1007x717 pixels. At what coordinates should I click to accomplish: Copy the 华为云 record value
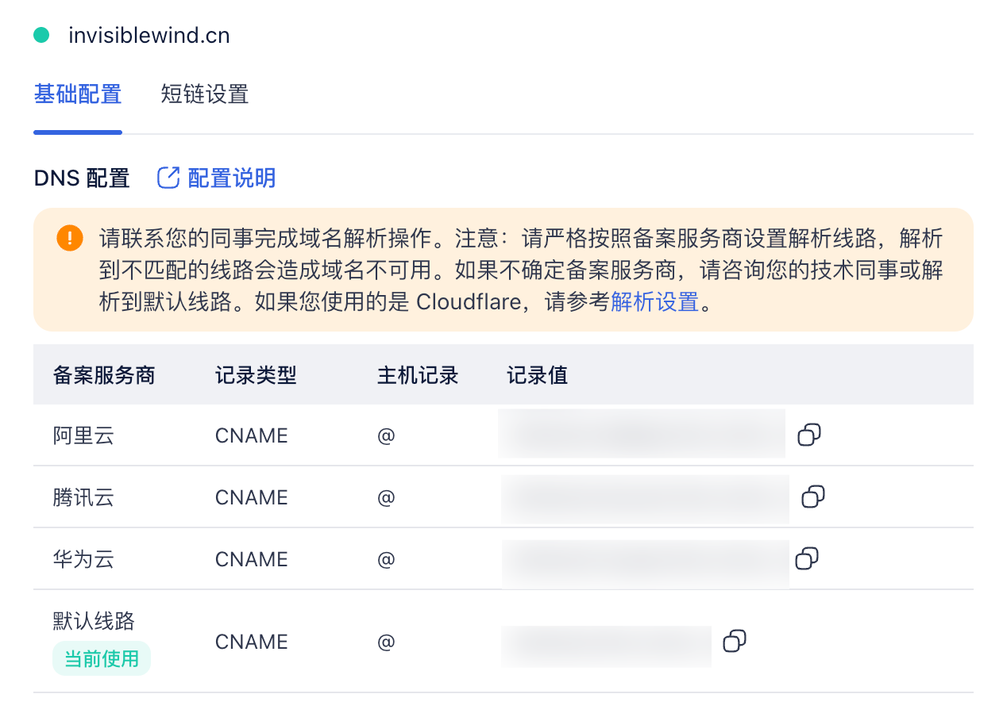pos(807,558)
